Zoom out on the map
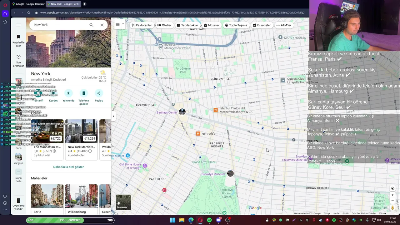This screenshot has height=225, width=400. (393, 201)
